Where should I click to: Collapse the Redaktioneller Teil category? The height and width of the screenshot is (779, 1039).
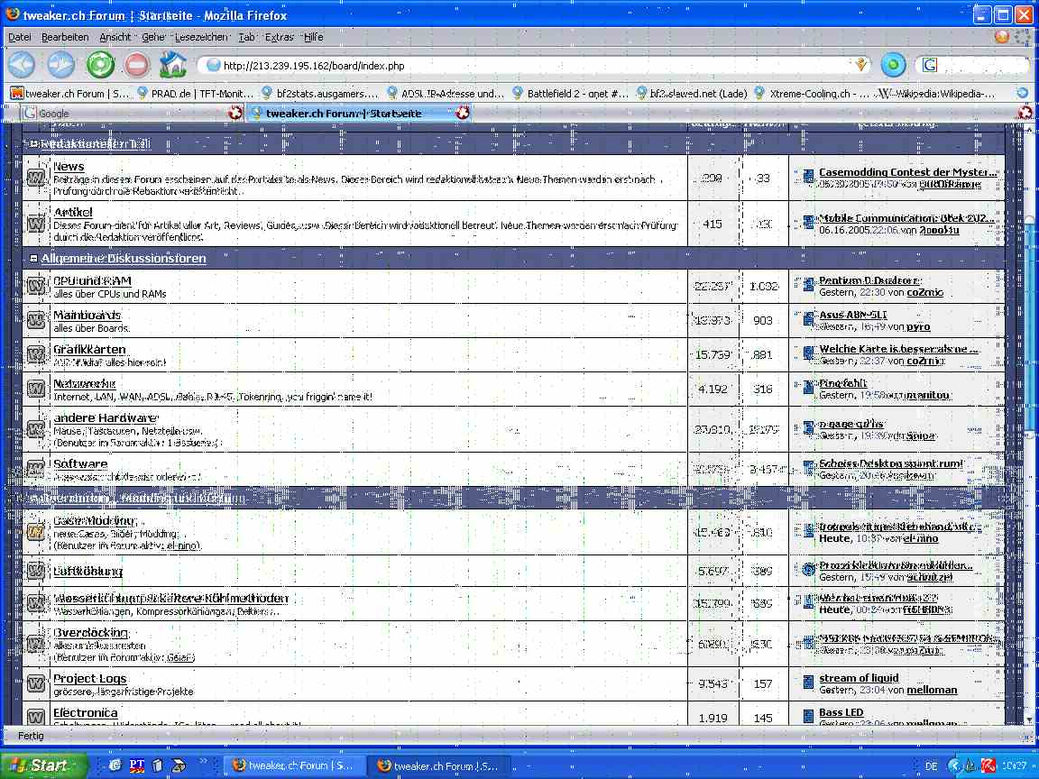tap(33, 143)
